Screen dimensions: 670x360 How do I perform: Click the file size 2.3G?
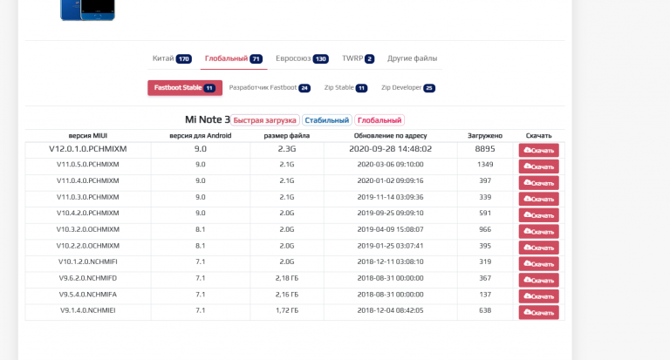pos(287,149)
